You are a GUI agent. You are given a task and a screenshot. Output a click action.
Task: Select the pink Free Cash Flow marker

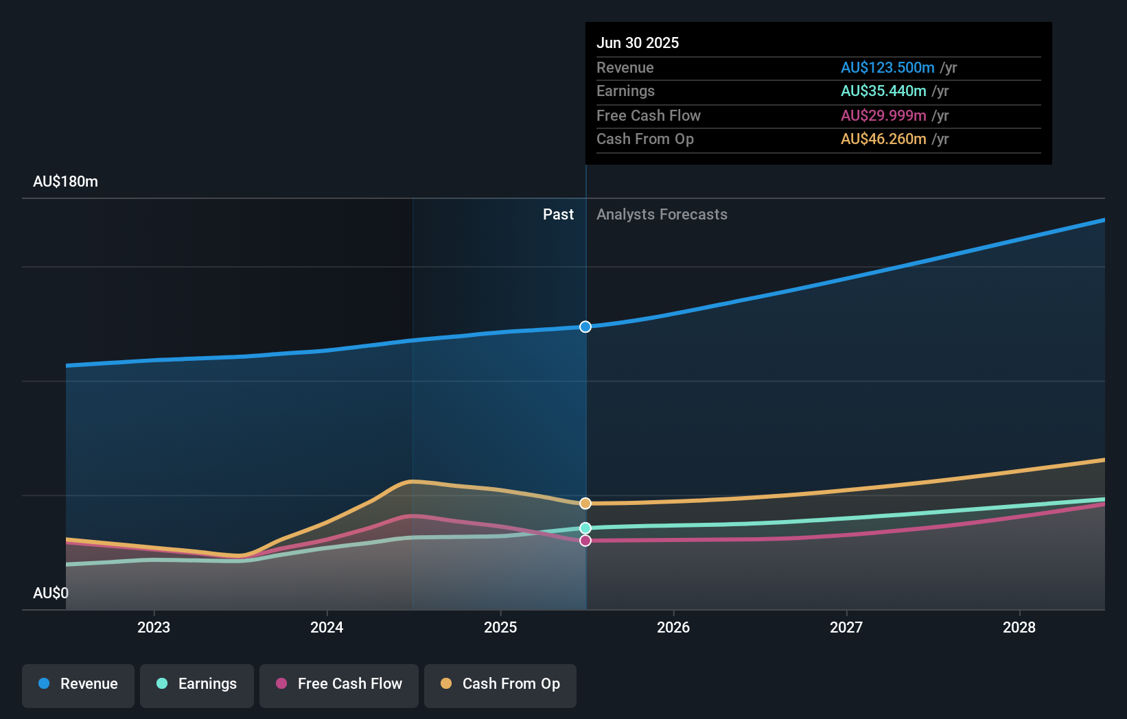click(585, 541)
